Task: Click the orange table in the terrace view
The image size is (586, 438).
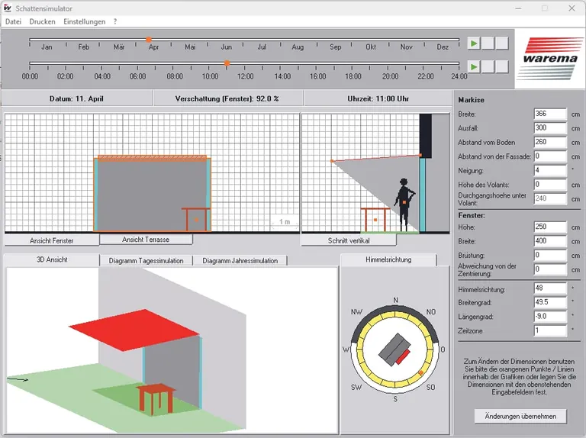Action: (x=196, y=219)
